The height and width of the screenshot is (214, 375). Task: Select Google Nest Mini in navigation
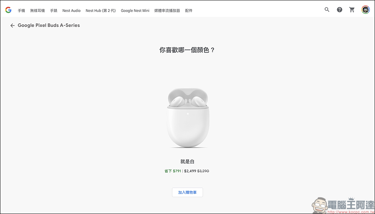pos(135,11)
